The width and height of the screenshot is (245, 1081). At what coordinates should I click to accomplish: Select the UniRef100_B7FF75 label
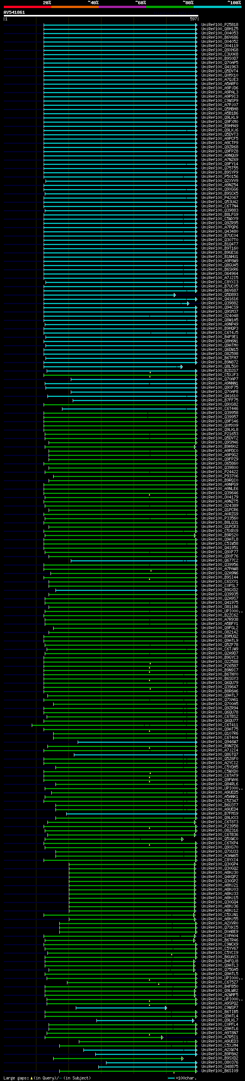220,400
